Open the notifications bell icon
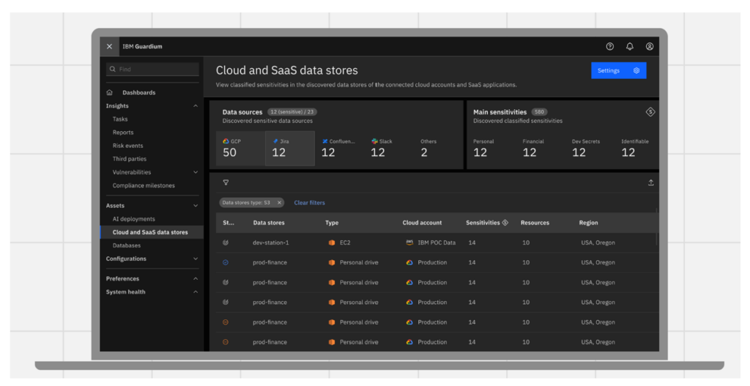 tap(629, 46)
